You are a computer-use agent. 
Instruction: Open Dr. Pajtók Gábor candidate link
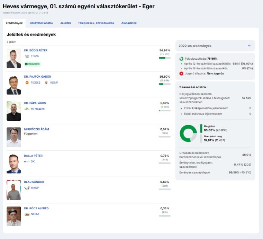pyautogui.click(x=37, y=77)
